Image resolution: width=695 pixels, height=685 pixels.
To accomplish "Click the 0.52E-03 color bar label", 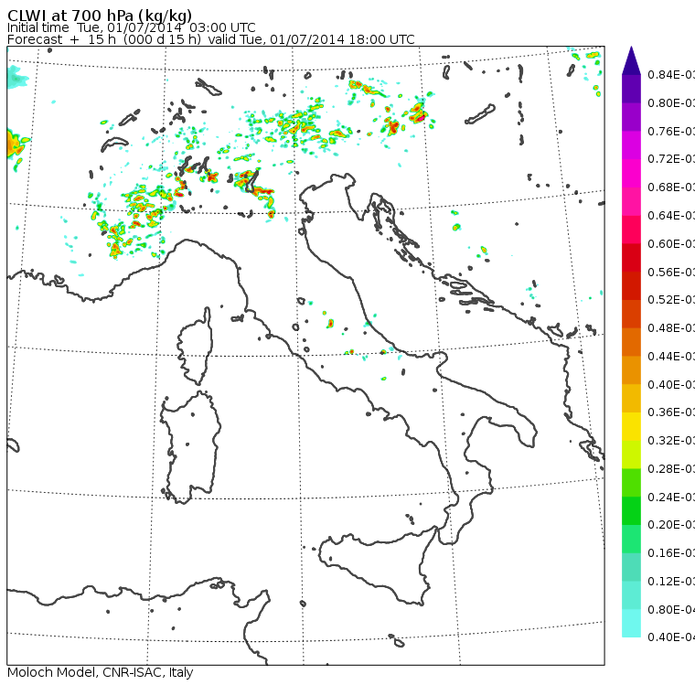I will pyautogui.click(x=670, y=300).
